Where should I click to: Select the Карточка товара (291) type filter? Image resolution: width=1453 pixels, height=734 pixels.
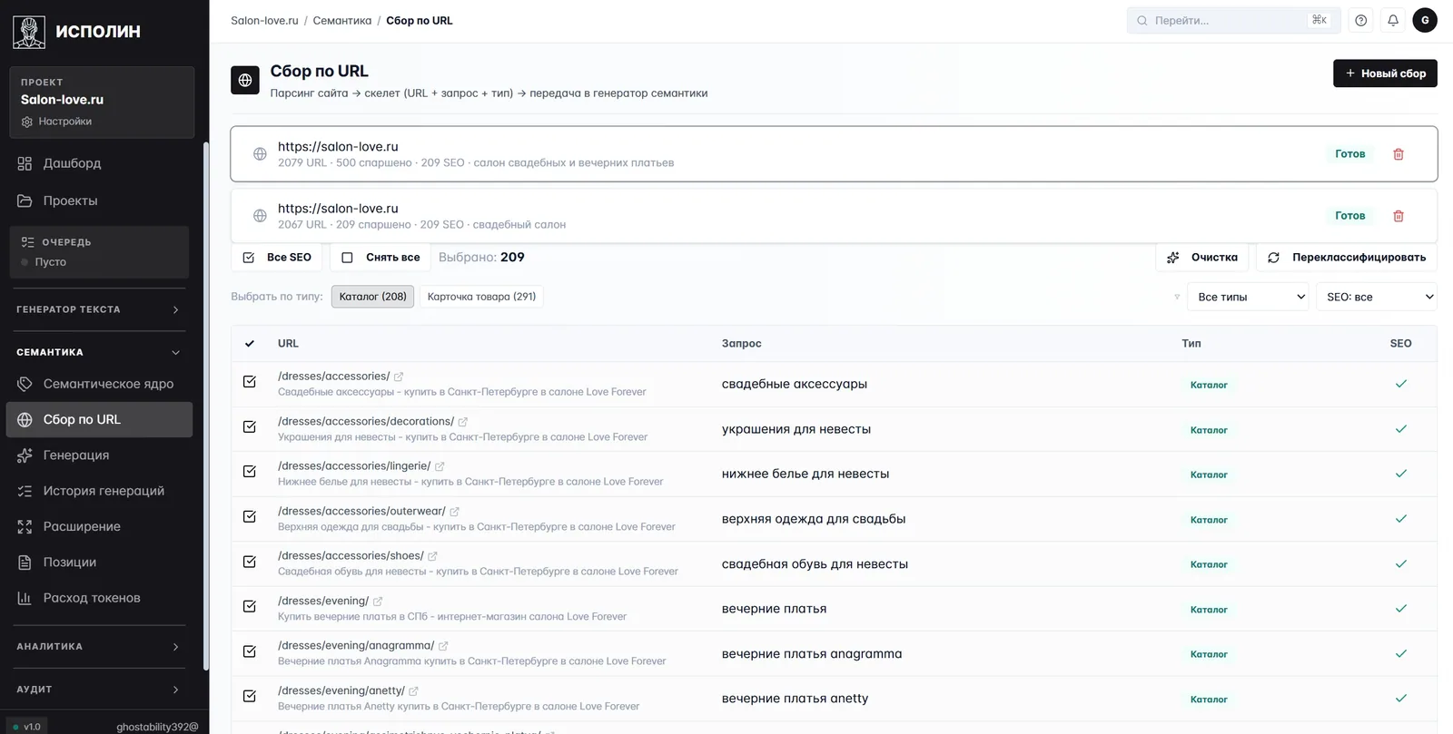click(481, 297)
